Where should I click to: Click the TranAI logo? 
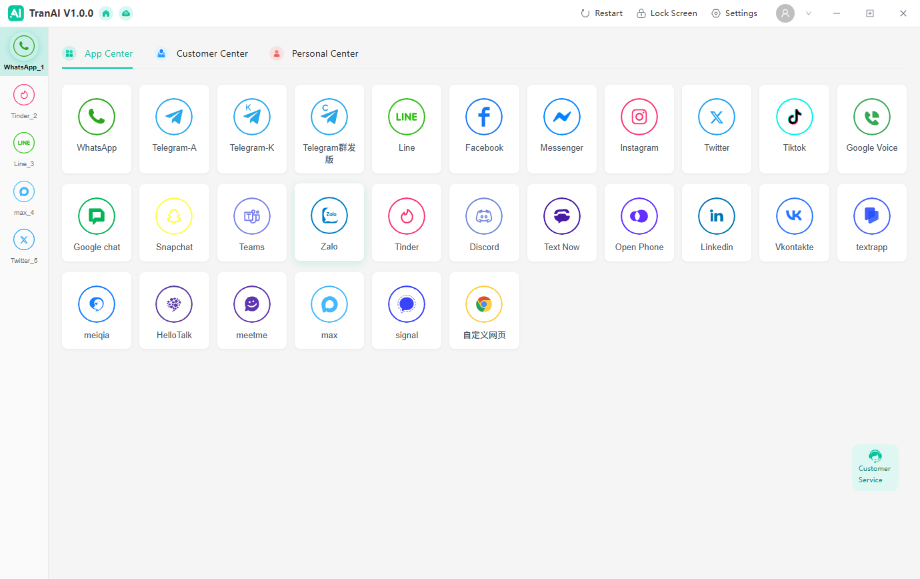[16, 13]
